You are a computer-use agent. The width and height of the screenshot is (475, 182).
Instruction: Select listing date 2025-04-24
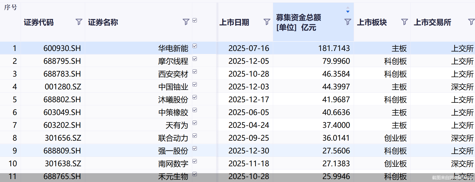tap(249, 125)
